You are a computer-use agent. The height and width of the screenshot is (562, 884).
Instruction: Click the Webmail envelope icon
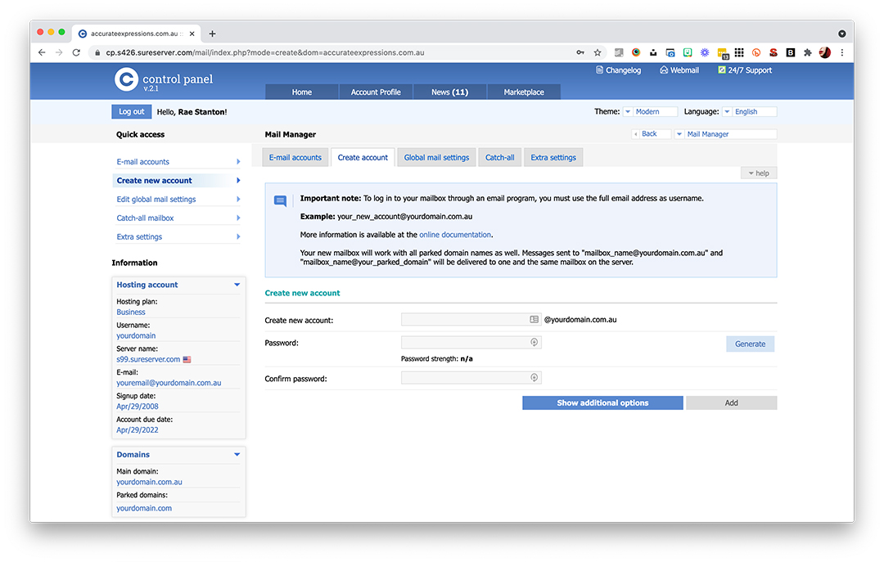click(664, 70)
